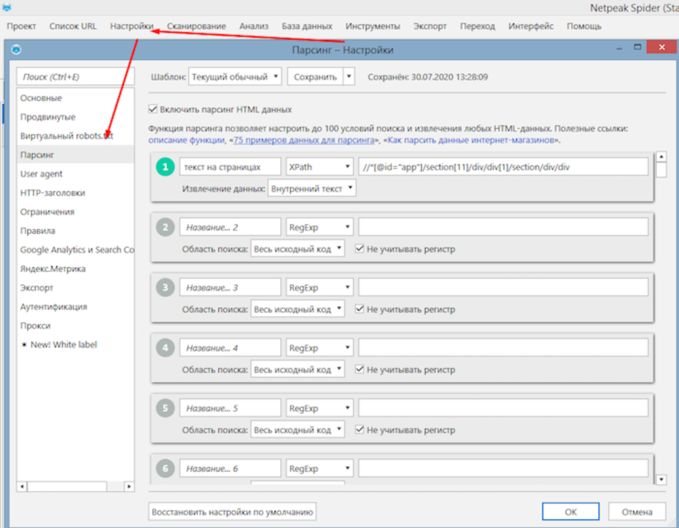Open the 'Шаблон' template dropdown
The image size is (679, 528).
[235, 77]
